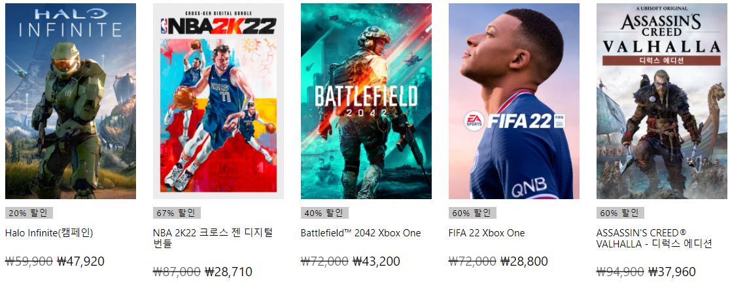Click the 20% 할인 discount badge
Image resolution: width=730 pixels, height=284 pixels.
pyautogui.click(x=29, y=213)
